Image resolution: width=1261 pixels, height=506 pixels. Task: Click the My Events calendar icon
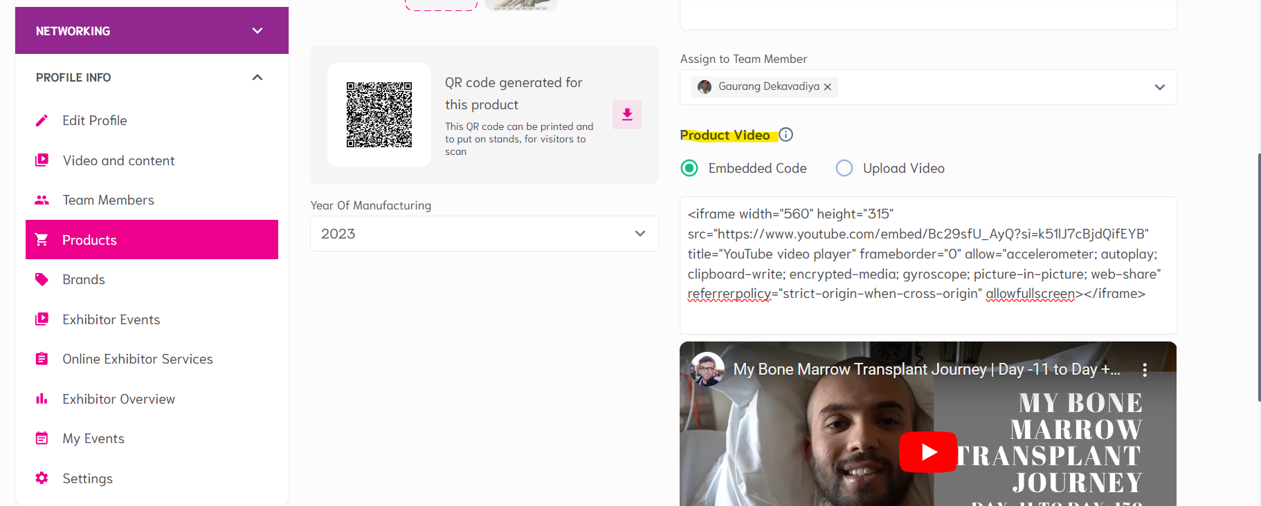(42, 439)
